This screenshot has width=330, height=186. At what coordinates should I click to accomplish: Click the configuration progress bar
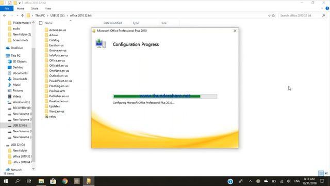click(165, 97)
